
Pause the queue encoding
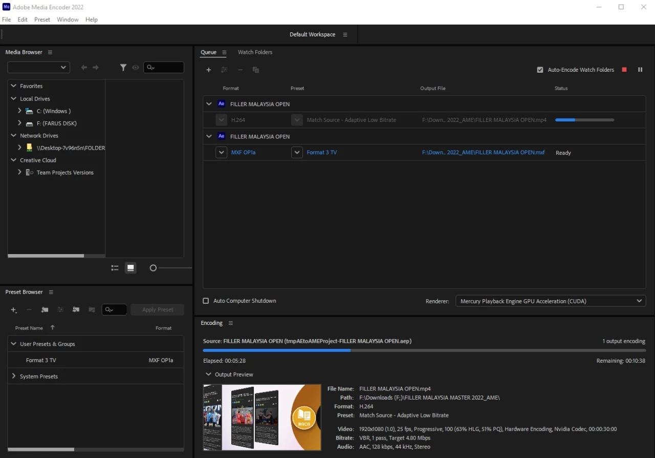(x=640, y=70)
